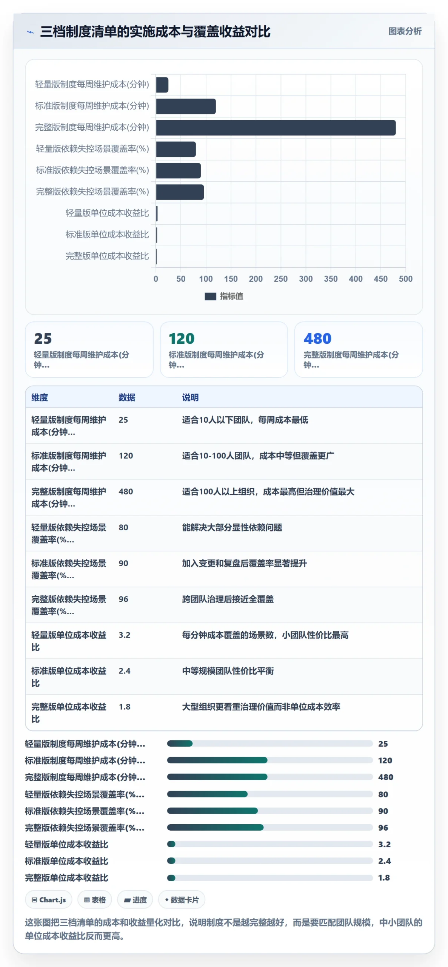Click the 完整版依赖失控场景覆盖率 chart bar
This screenshot has height=967, width=448.
(180, 192)
